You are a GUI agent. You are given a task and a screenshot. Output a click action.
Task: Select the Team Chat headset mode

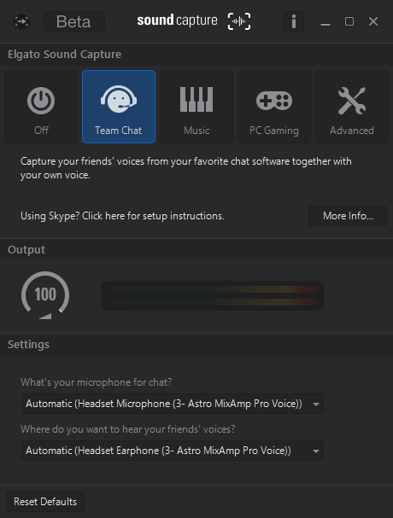tap(119, 107)
